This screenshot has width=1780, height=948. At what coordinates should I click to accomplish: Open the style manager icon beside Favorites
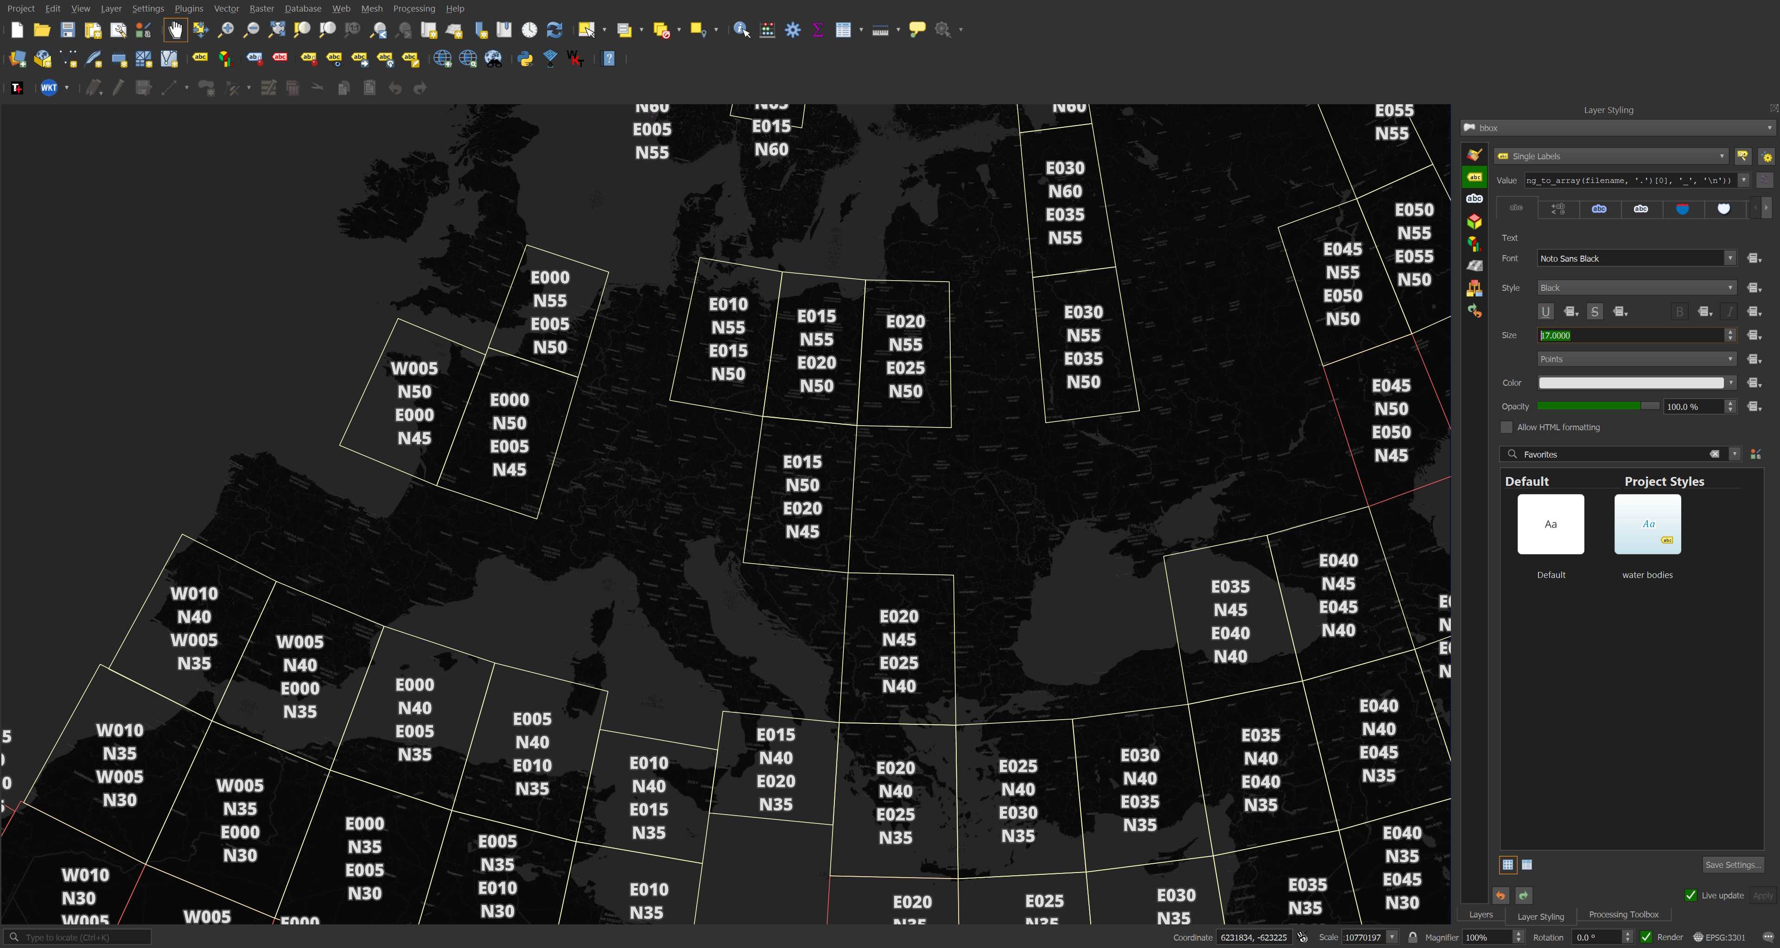coord(1756,454)
